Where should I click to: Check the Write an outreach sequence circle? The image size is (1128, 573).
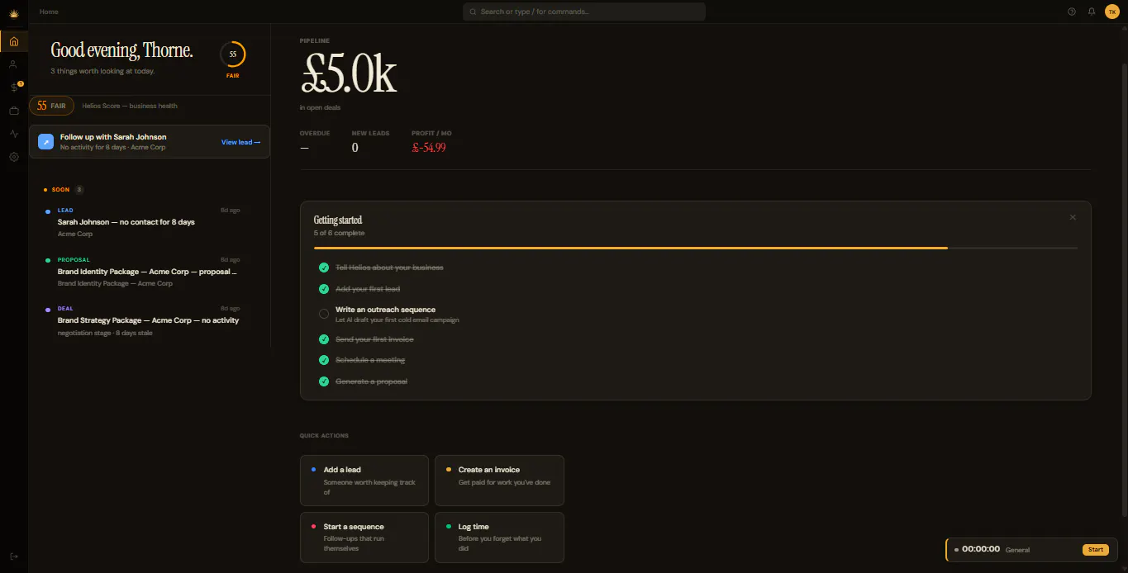point(324,313)
